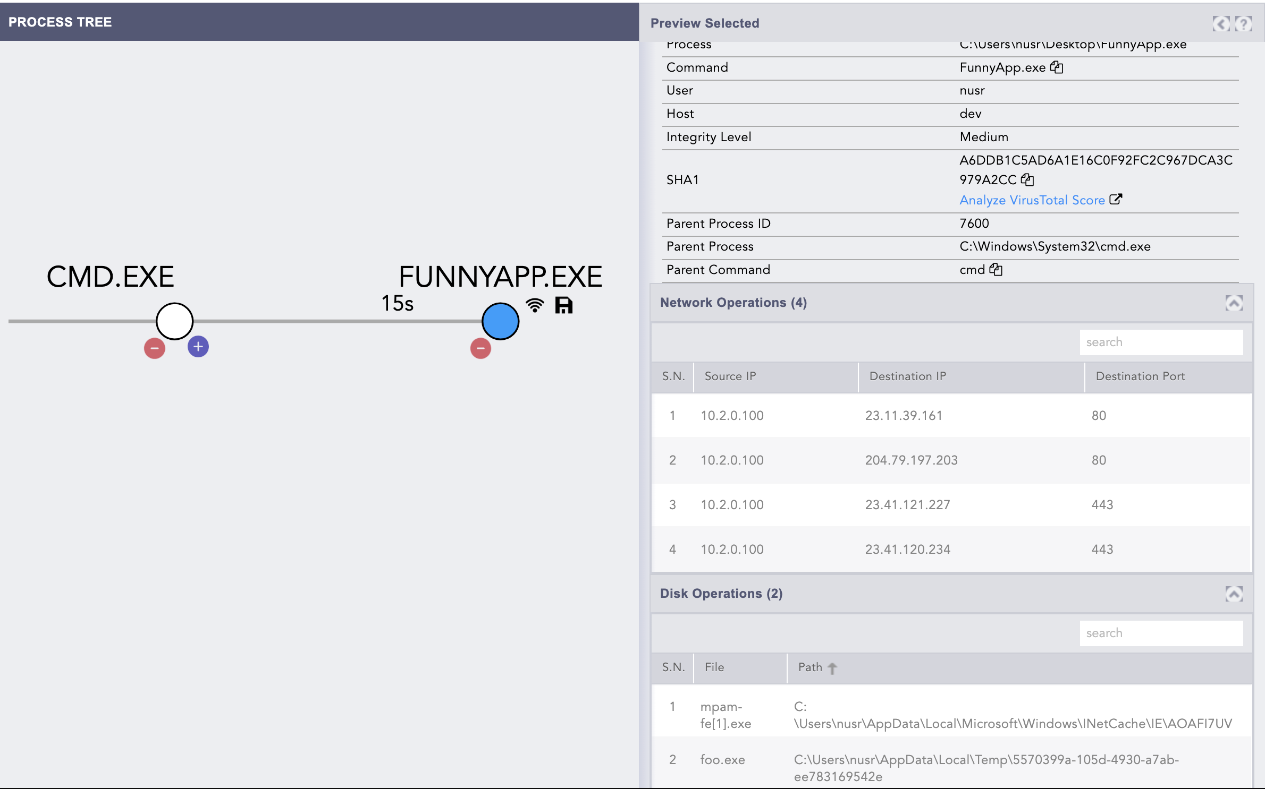1265x789 pixels.
Task: Sort network table by Destination Port header
Action: coord(1140,376)
